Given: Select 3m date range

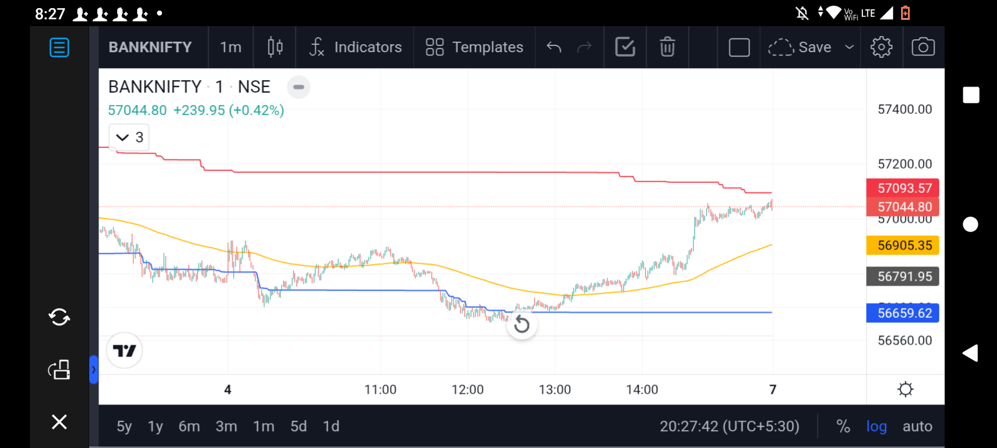Looking at the screenshot, I should 226,426.
